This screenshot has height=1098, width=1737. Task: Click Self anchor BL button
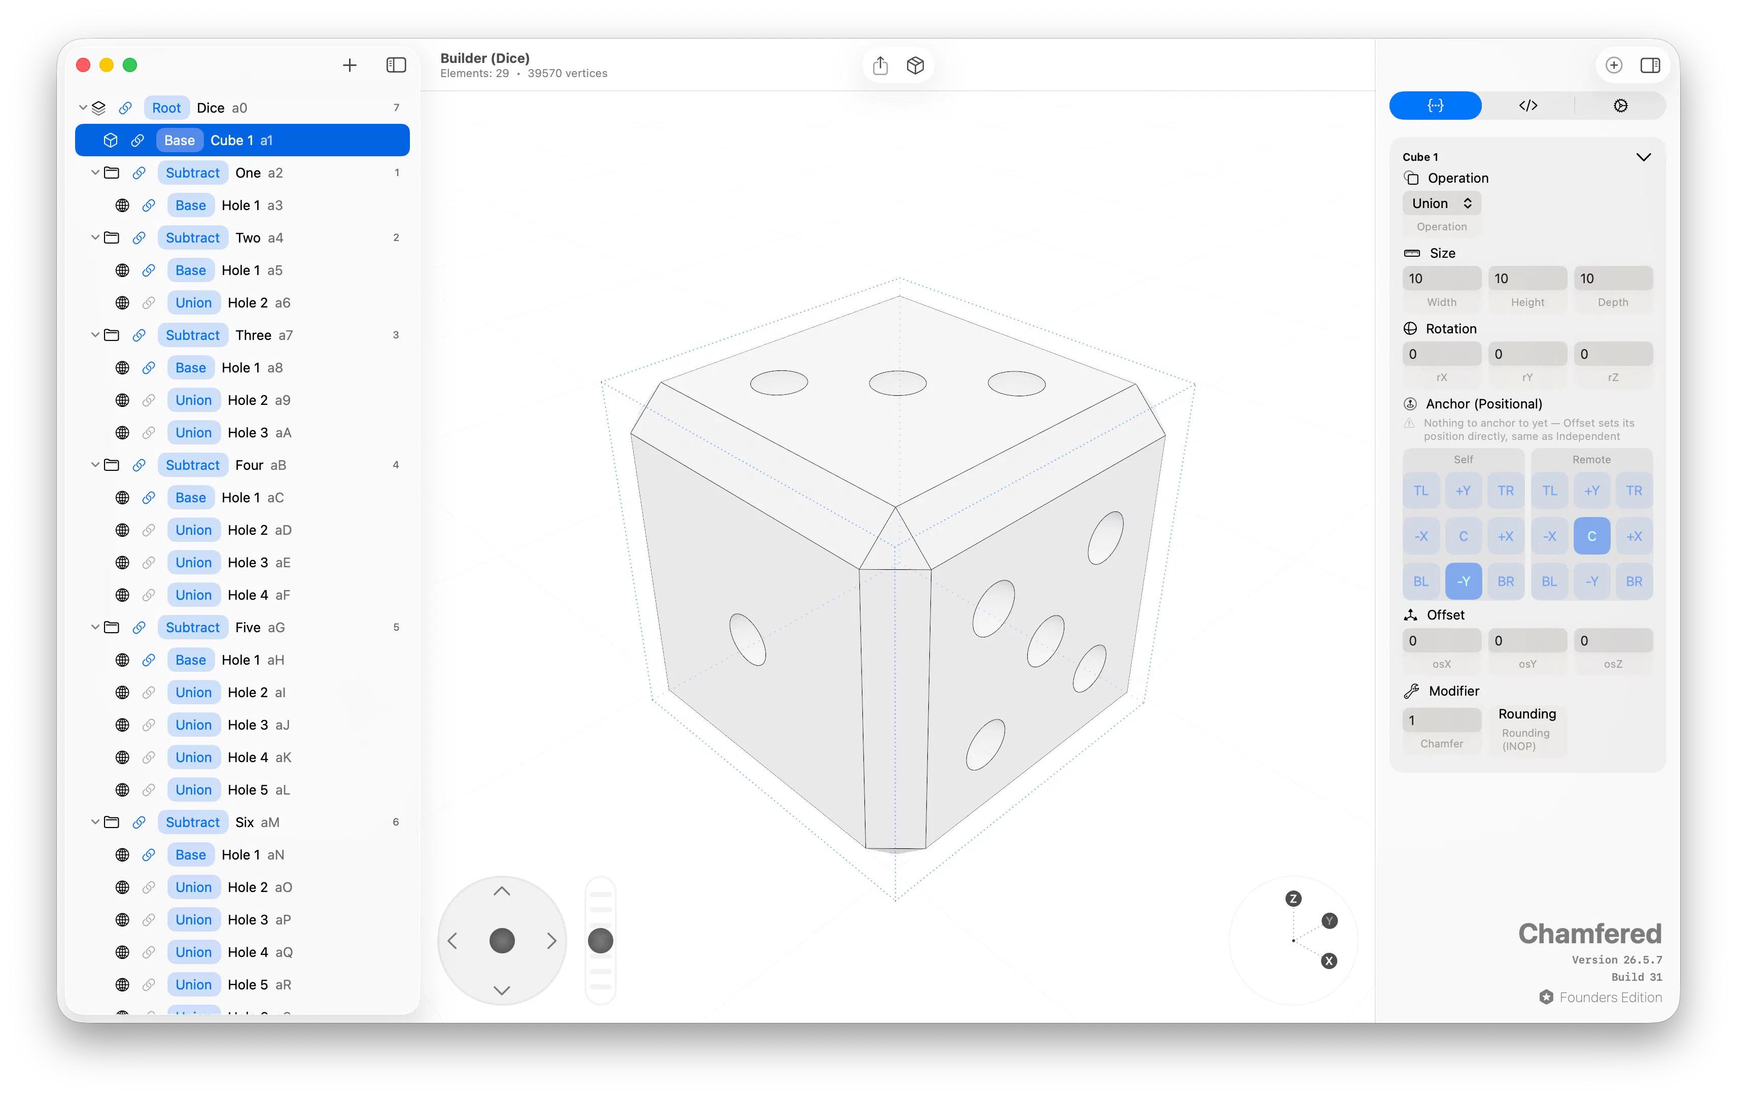[x=1420, y=581]
